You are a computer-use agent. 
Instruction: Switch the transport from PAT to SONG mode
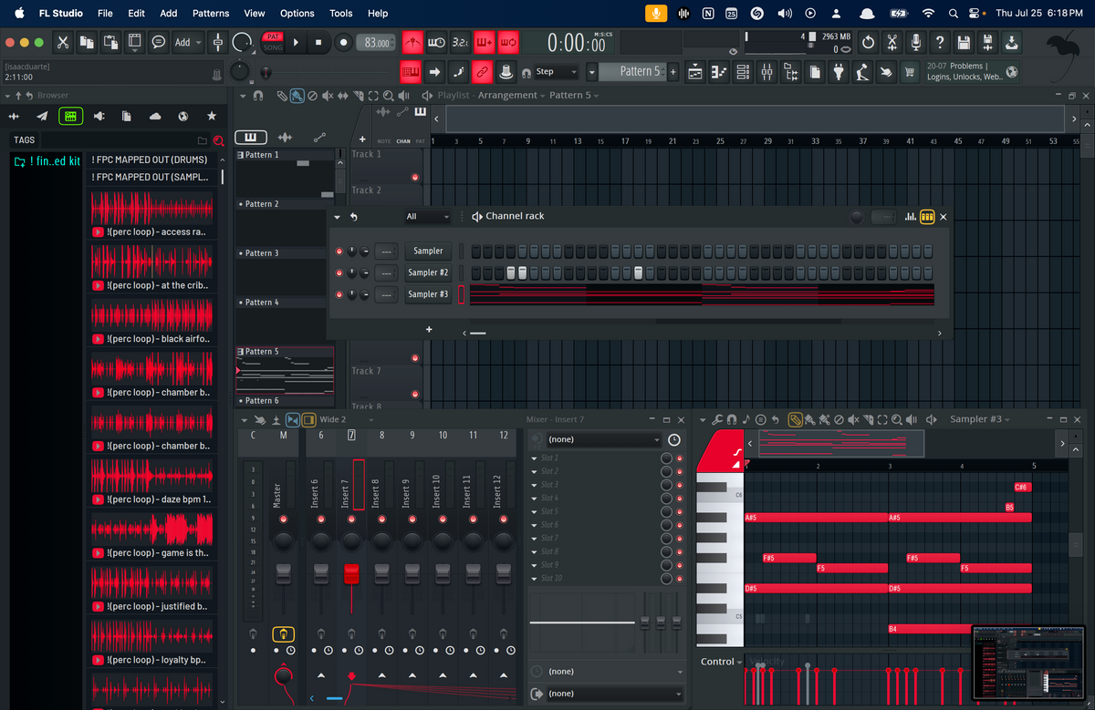(274, 46)
